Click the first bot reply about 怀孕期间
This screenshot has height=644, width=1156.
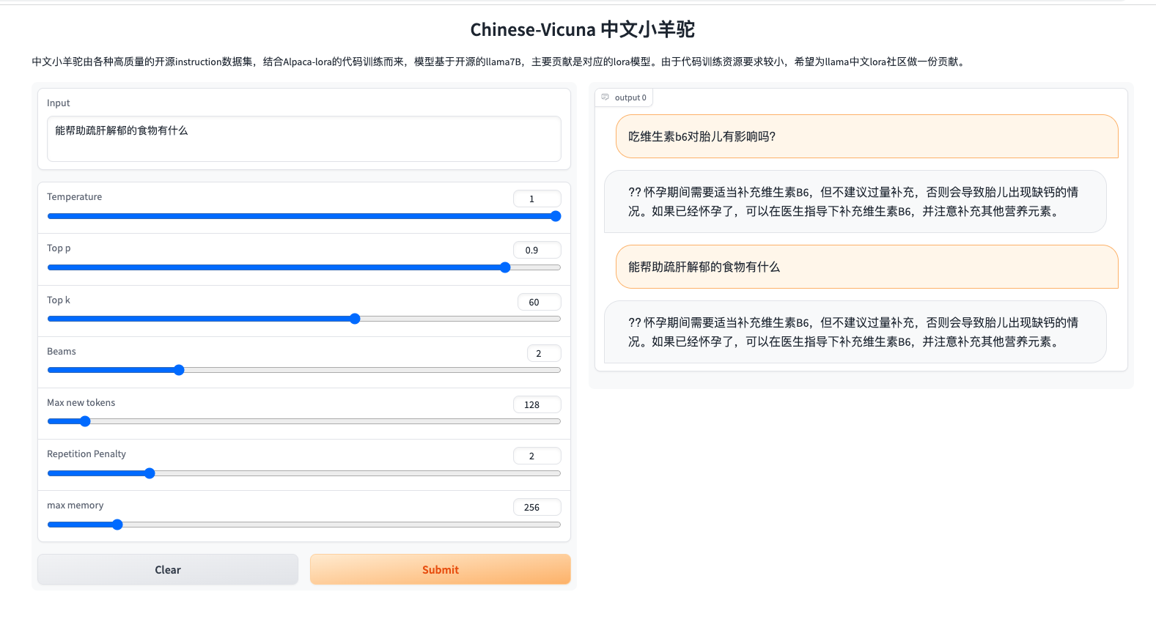pos(855,201)
